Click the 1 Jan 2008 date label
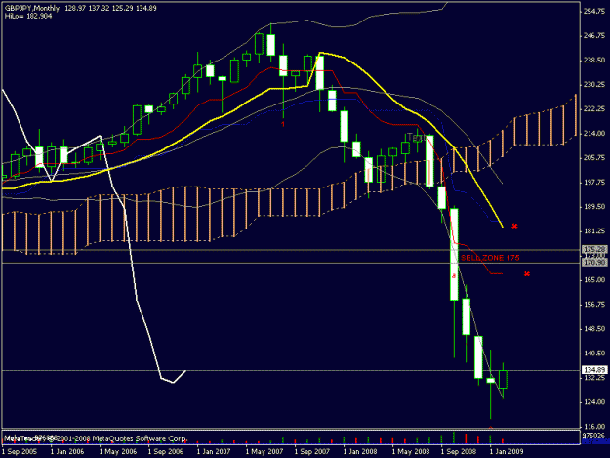610x458 pixels. 360,452
